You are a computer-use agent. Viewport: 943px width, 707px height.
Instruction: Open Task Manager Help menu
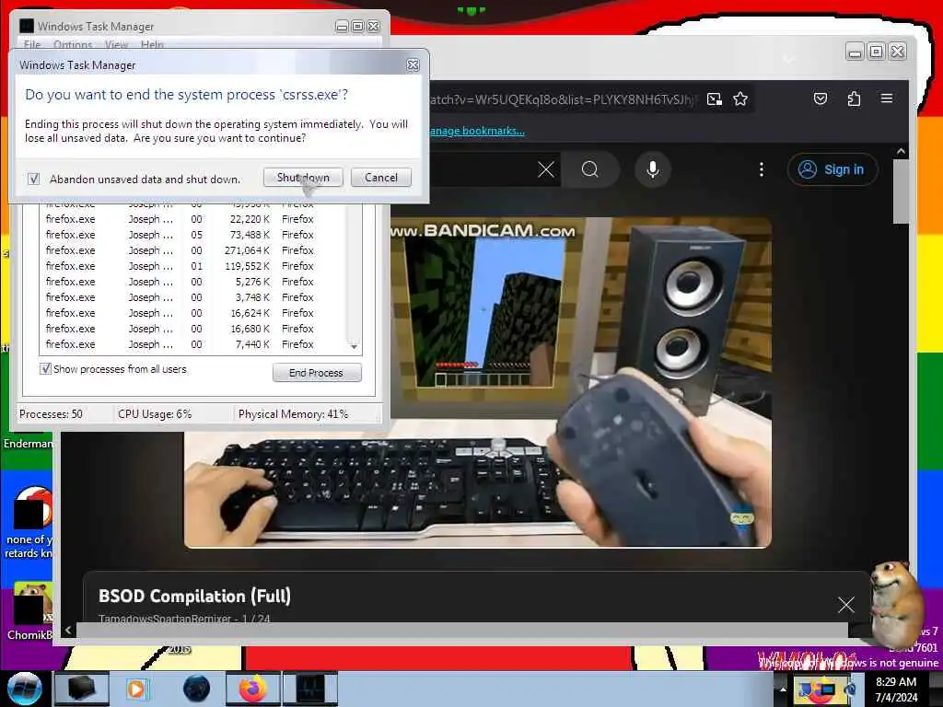(152, 44)
